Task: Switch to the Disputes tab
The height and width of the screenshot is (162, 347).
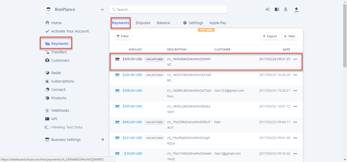Action: pyautogui.click(x=143, y=23)
